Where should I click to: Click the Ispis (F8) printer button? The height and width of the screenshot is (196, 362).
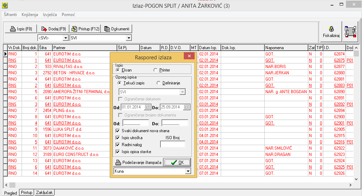21,29
